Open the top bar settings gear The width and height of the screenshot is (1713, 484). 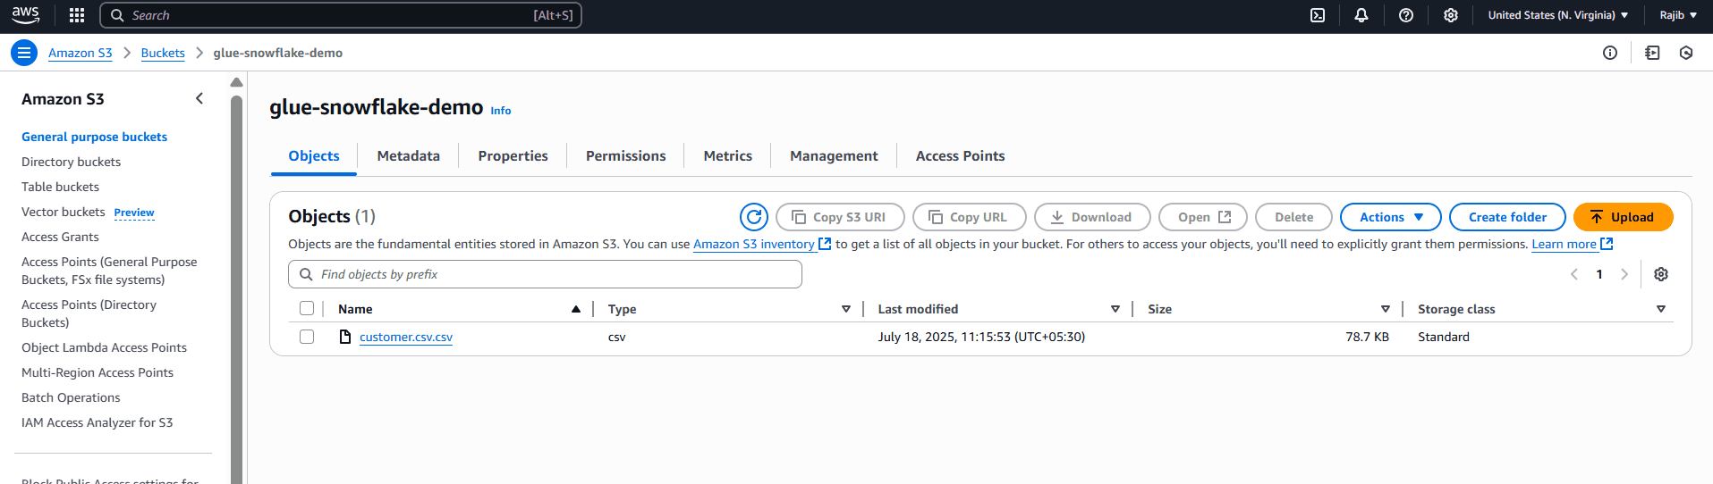pos(1451,15)
